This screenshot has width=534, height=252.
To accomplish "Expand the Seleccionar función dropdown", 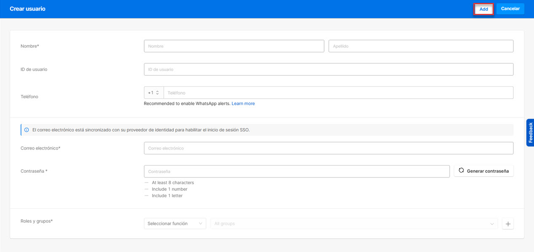I will click(x=175, y=224).
